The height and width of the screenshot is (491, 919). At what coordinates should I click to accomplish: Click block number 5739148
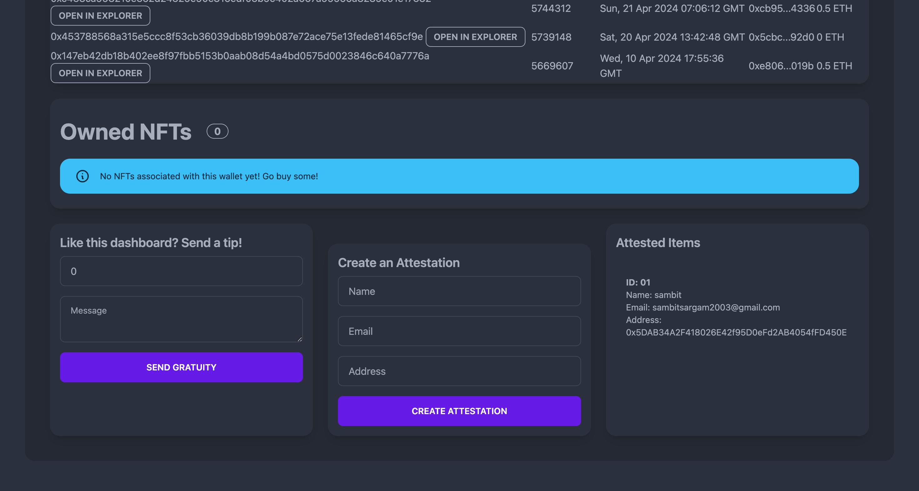click(x=551, y=37)
